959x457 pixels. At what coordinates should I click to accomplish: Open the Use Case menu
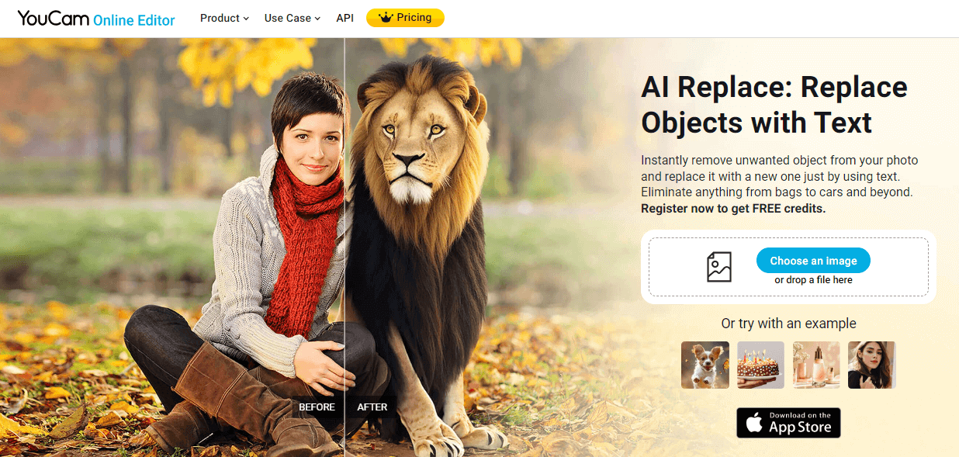tap(292, 18)
